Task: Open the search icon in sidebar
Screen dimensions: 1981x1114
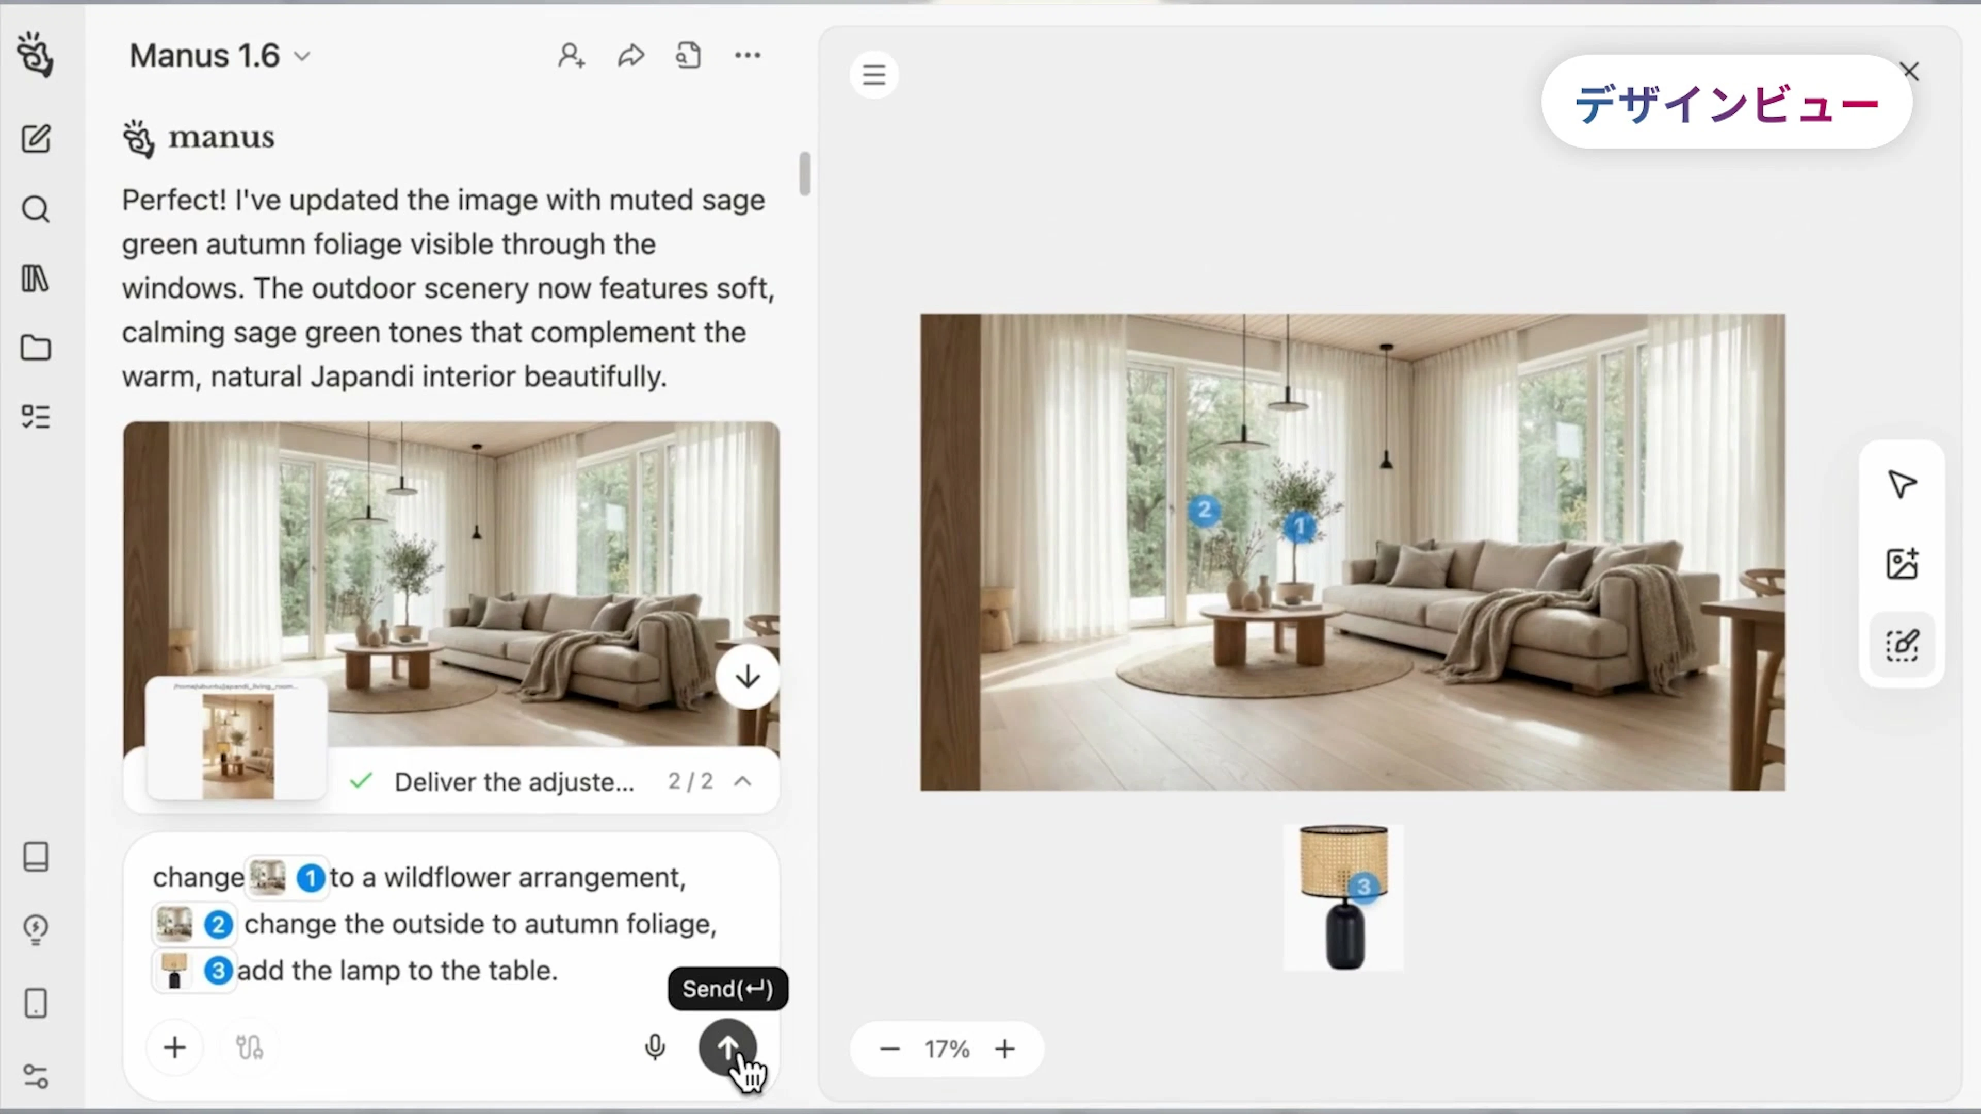Action: [x=36, y=209]
